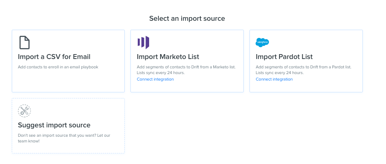Open the Import a CSV for Email title

(54, 57)
